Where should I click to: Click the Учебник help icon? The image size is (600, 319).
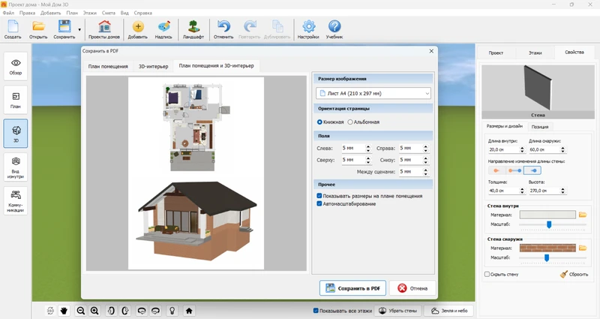[334, 30]
